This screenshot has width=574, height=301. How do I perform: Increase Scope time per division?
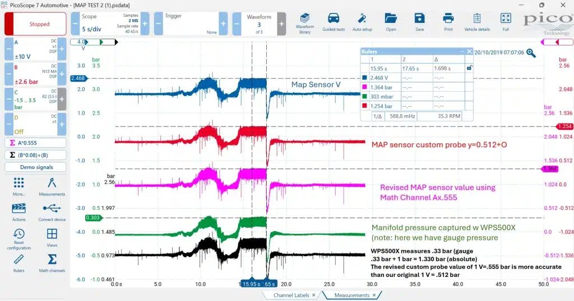pyautogui.click(x=145, y=23)
